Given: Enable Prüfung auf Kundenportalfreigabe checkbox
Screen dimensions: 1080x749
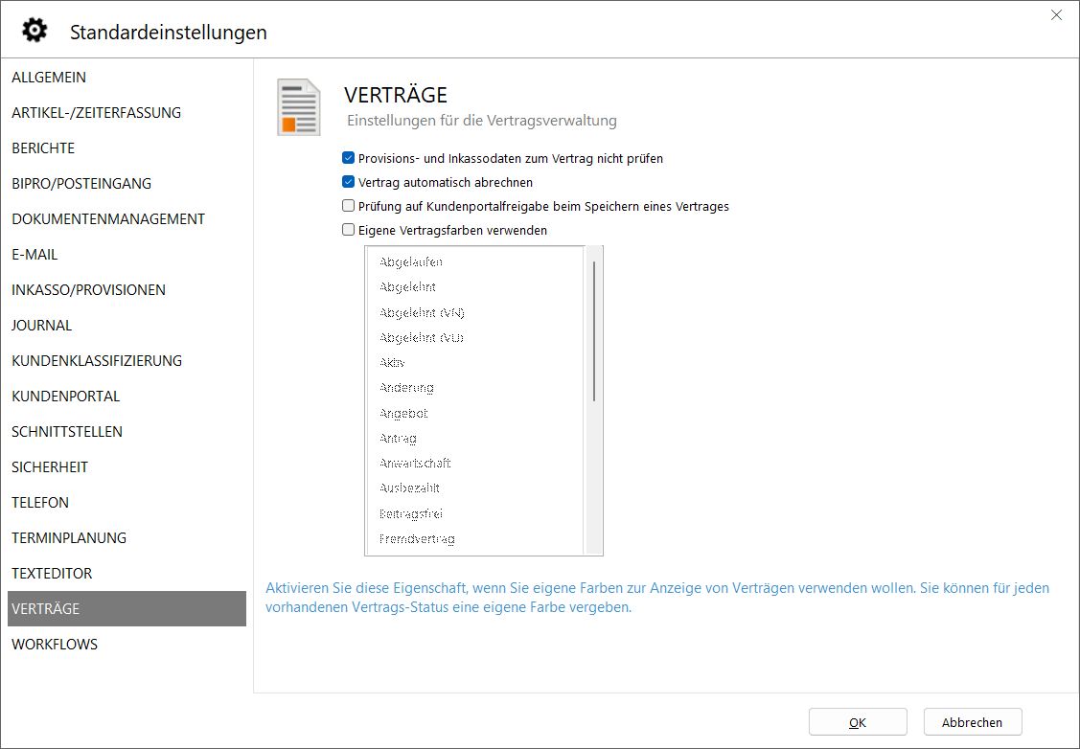Looking at the screenshot, I should (x=349, y=206).
